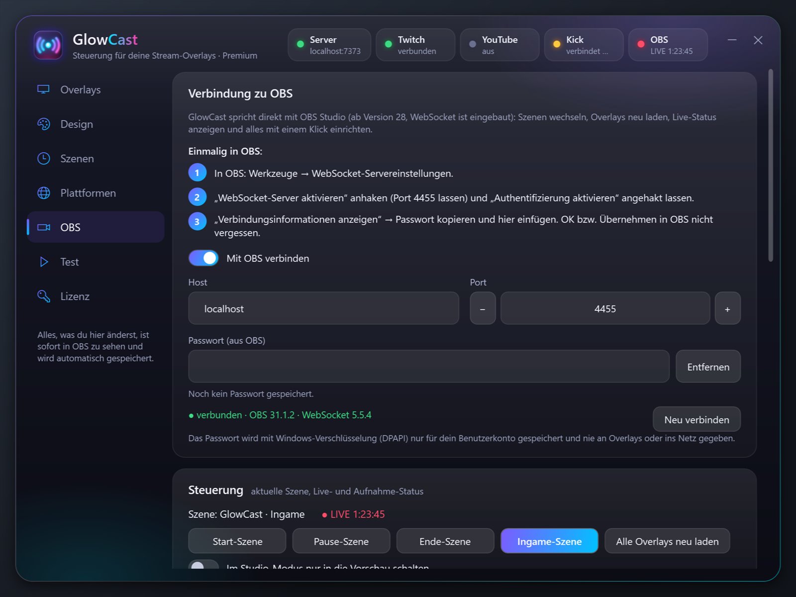Minimize the GlowCast window
Image resolution: width=796 pixels, height=597 pixels.
(x=732, y=40)
